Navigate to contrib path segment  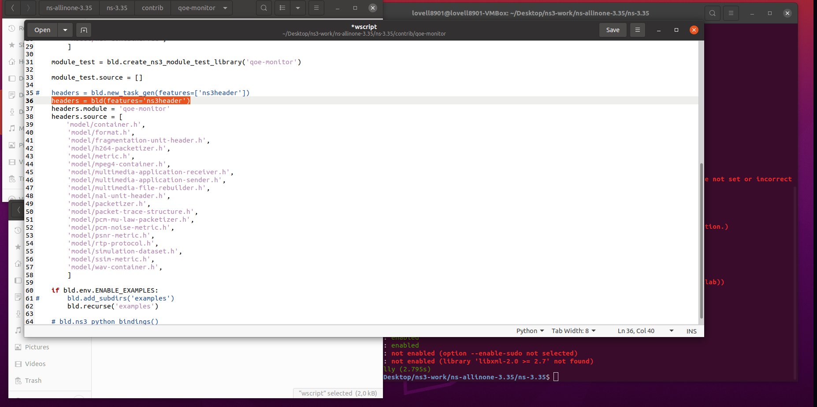click(x=152, y=8)
